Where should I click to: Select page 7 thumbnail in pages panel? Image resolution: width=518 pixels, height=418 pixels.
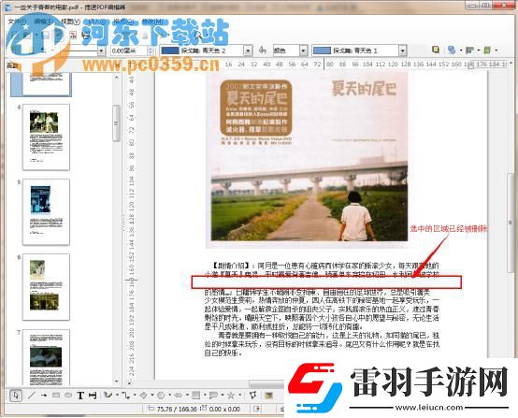[x=46, y=357]
